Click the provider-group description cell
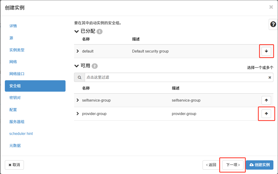This screenshot has height=174, width=278. pyautogui.click(x=184, y=114)
